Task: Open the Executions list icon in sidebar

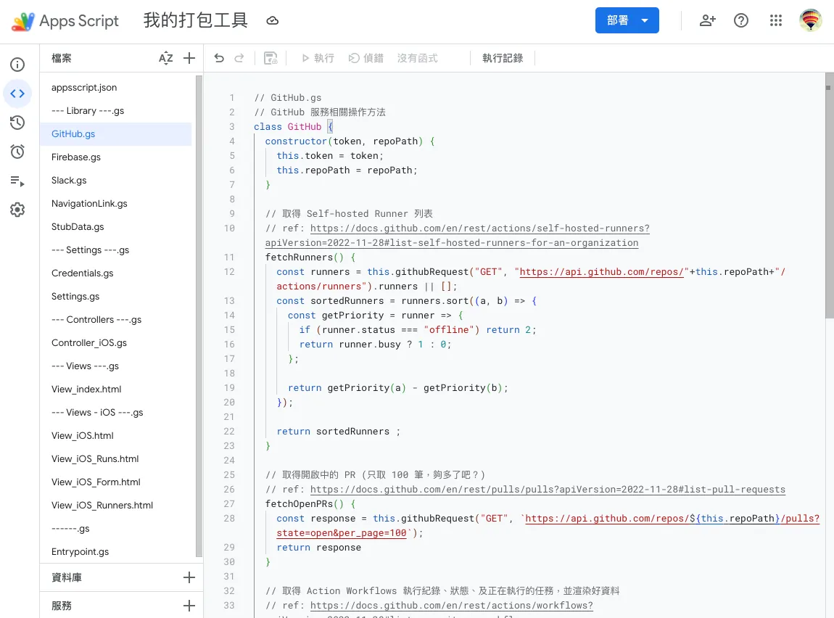Action: (17, 181)
